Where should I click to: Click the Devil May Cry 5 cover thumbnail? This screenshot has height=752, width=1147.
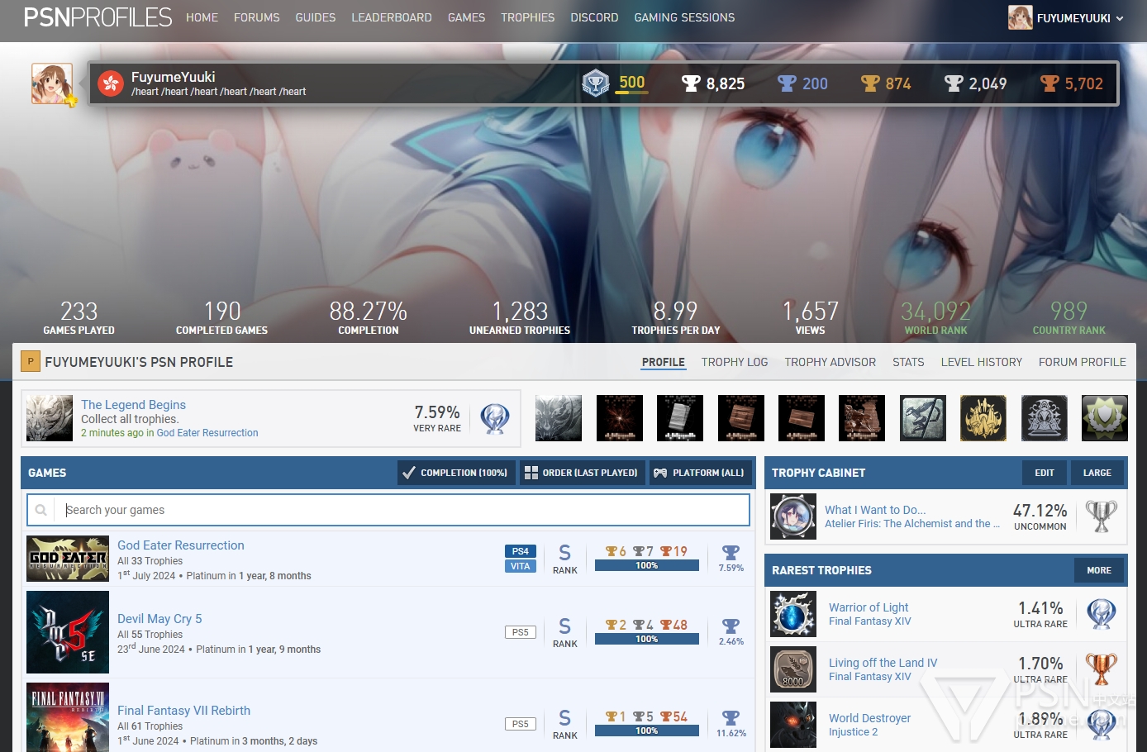click(x=68, y=632)
